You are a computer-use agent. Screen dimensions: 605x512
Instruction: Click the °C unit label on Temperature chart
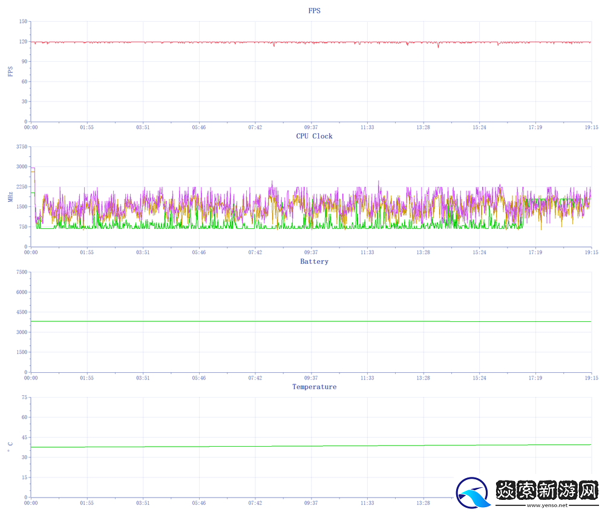[x=10, y=447]
